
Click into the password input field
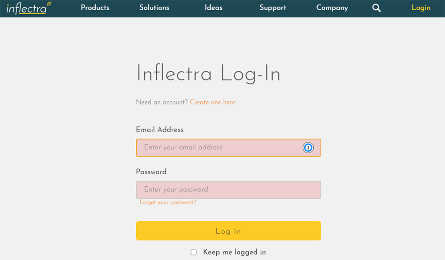click(228, 190)
